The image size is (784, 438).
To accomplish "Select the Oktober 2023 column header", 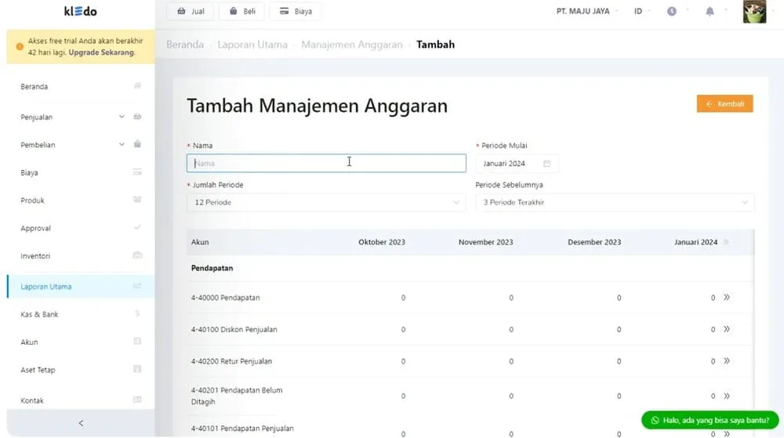I will [382, 242].
